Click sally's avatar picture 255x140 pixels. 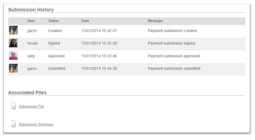click(13, 55)
